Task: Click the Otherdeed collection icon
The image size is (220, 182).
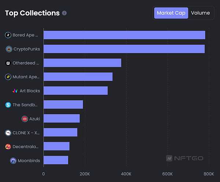Action: pos(8,63)
